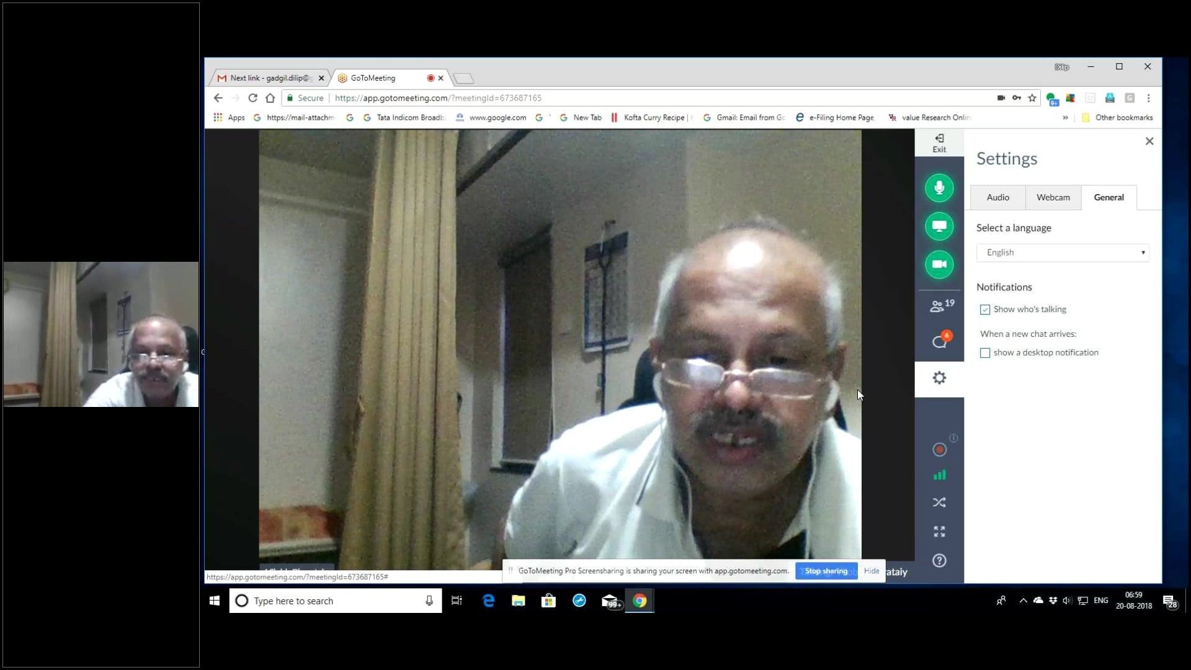This screenshot has width=1191, height=670.
Task: Open the connection strength bars icon
Action: coord(939,475)
